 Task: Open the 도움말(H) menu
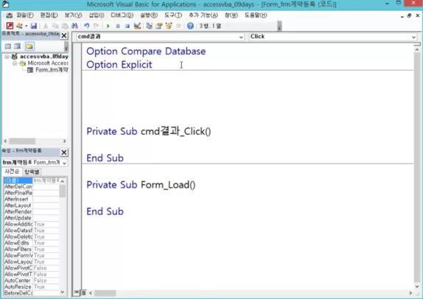(x=256, y=15)
